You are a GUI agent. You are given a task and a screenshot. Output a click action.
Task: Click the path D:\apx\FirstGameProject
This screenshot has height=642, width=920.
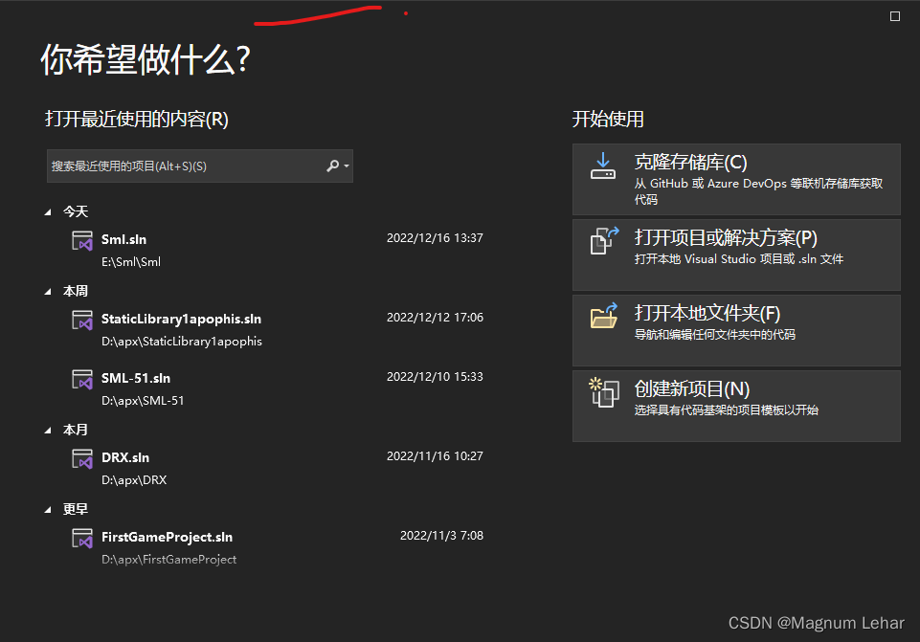169,560
